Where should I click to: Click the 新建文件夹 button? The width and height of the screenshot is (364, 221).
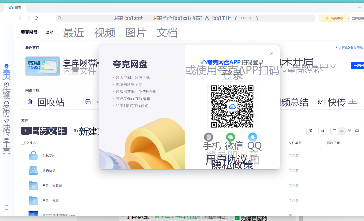(85, 131)
